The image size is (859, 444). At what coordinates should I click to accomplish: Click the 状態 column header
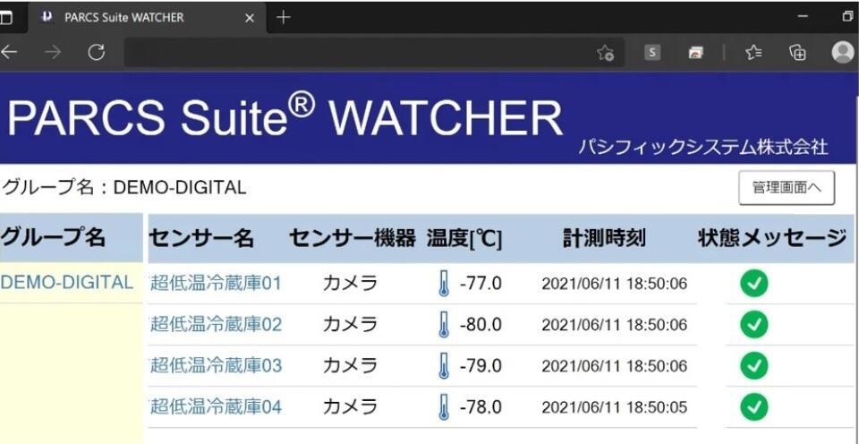pos(719,238)
